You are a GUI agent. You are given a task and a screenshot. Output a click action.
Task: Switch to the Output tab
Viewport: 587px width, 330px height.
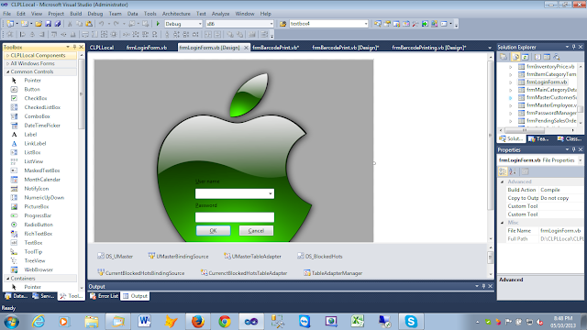(x=135, y=296)
